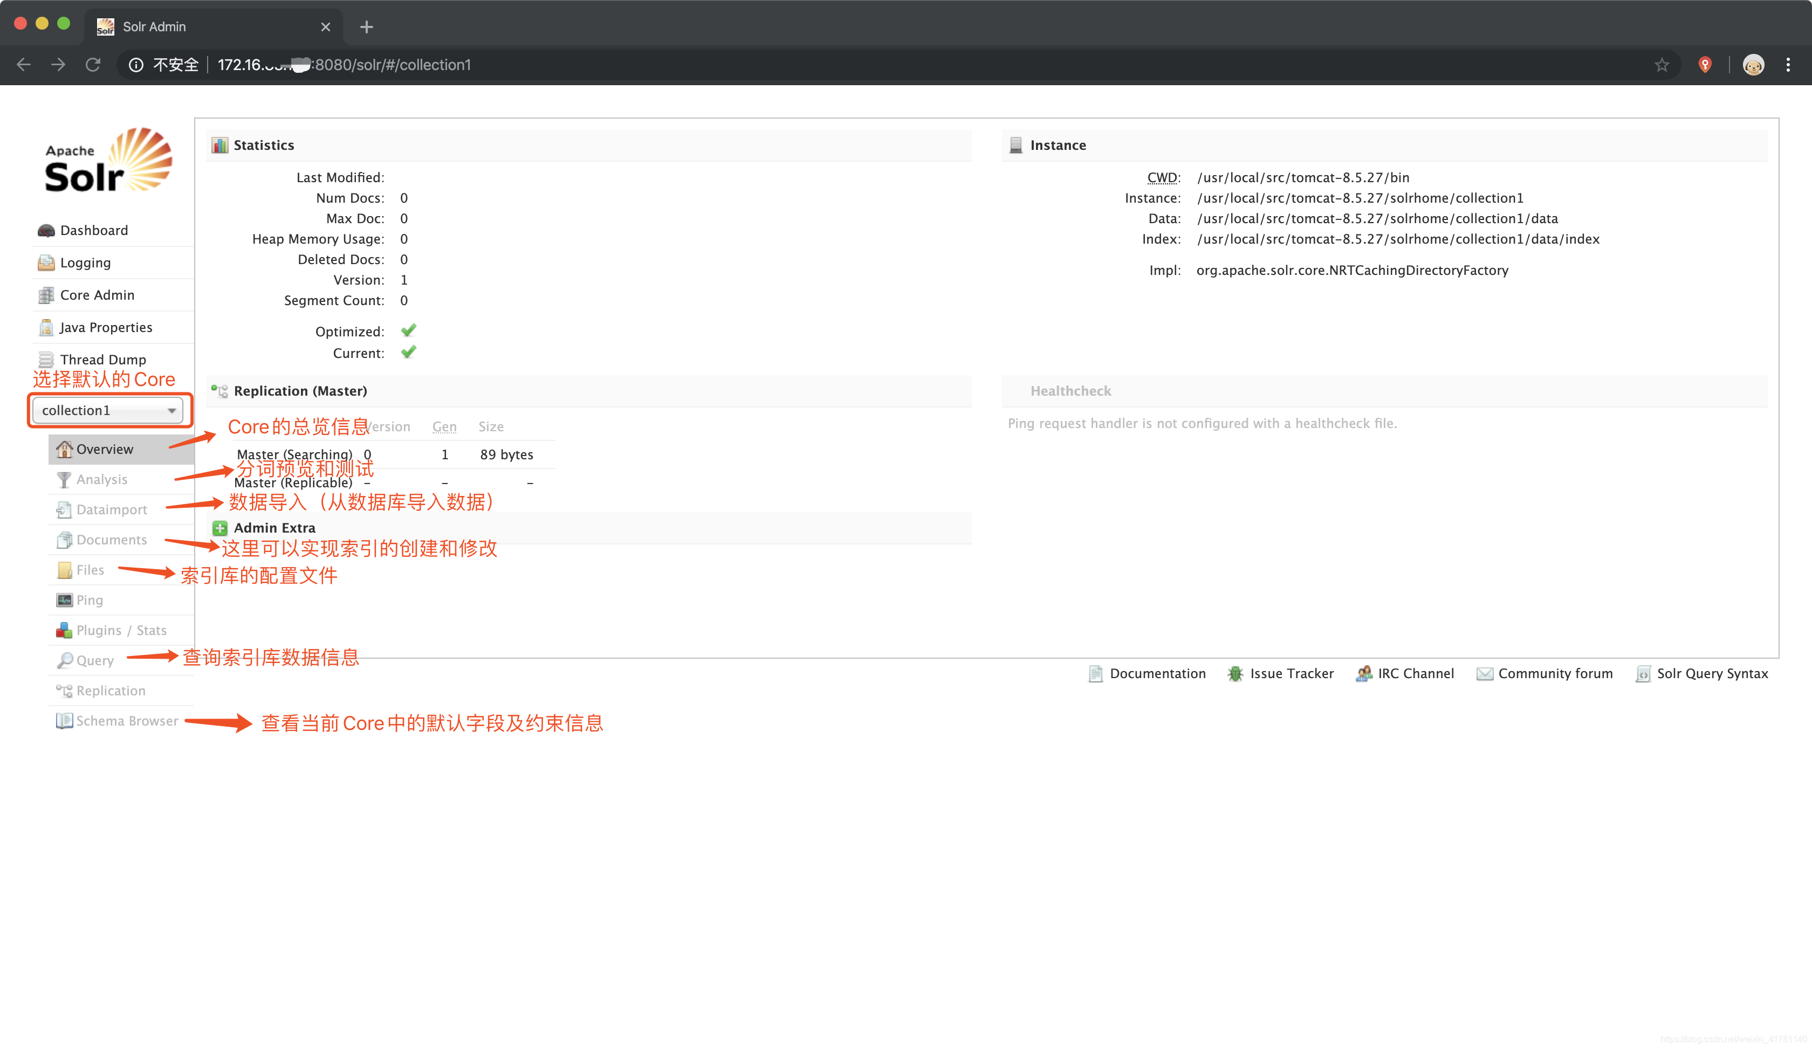Screen dimensions: 1812x1049
Task: Click the Ping monitor icon
Action: click(x=64, y=601)
